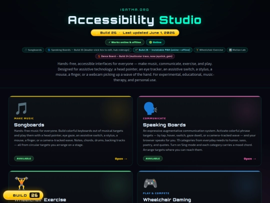Click the speaking head icon on Speaking Boards card

[150, 108]
